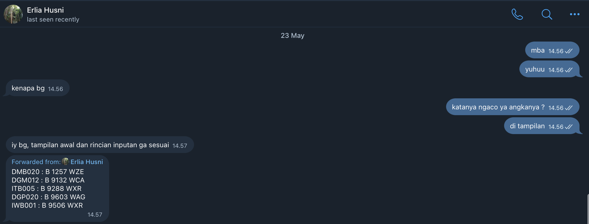This screenshot has height=224, width=589.
Task: Open Erlia Husni's profile picture in header
Action: click(13, 14)
